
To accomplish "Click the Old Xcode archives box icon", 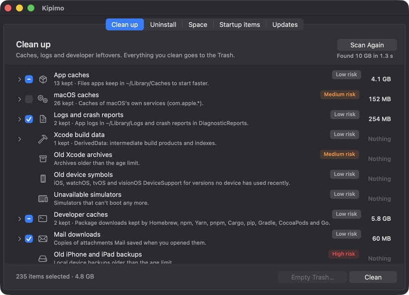I will [x=43, y=159].
